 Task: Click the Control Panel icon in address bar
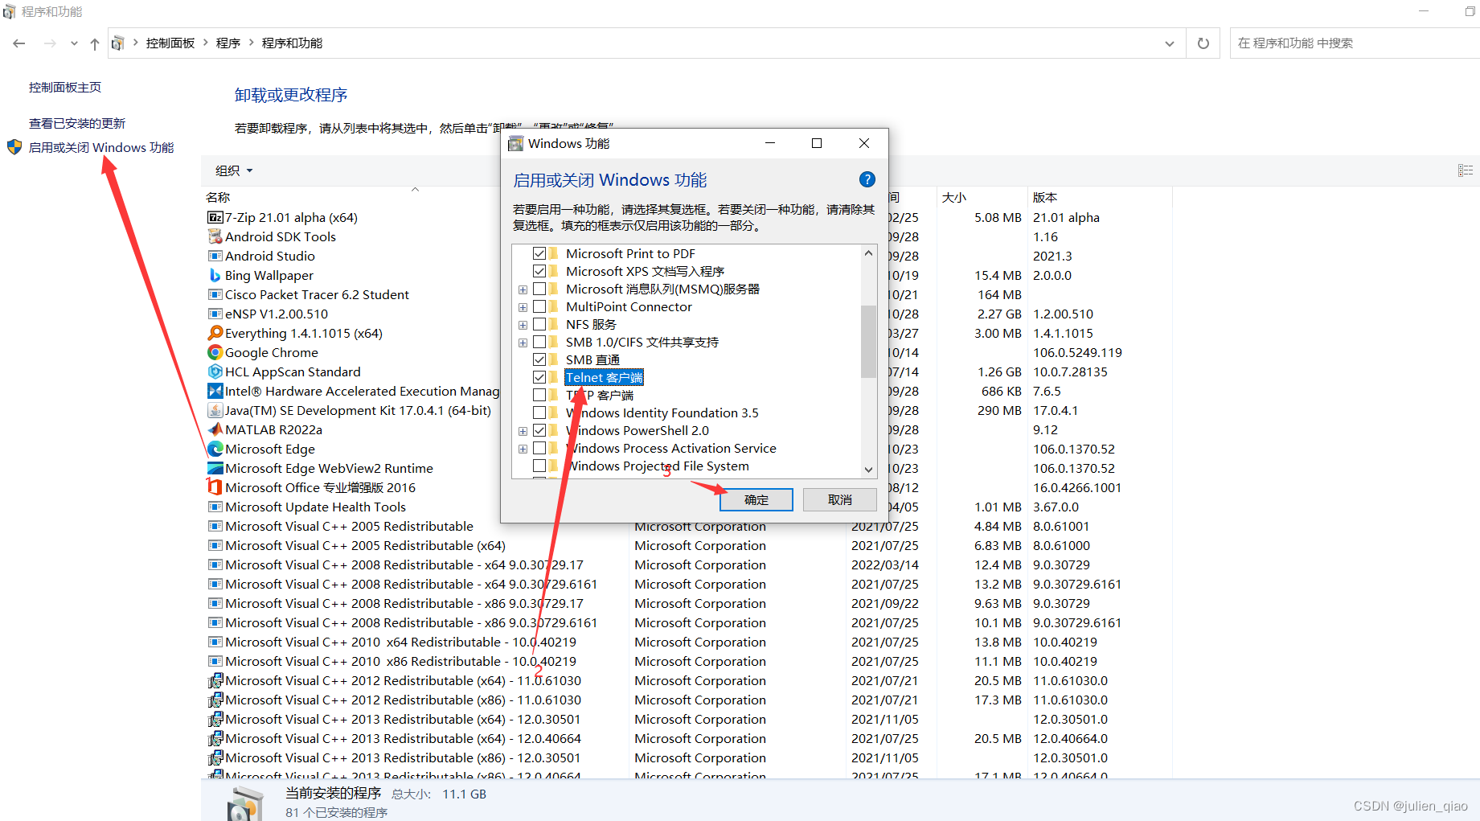117,43
